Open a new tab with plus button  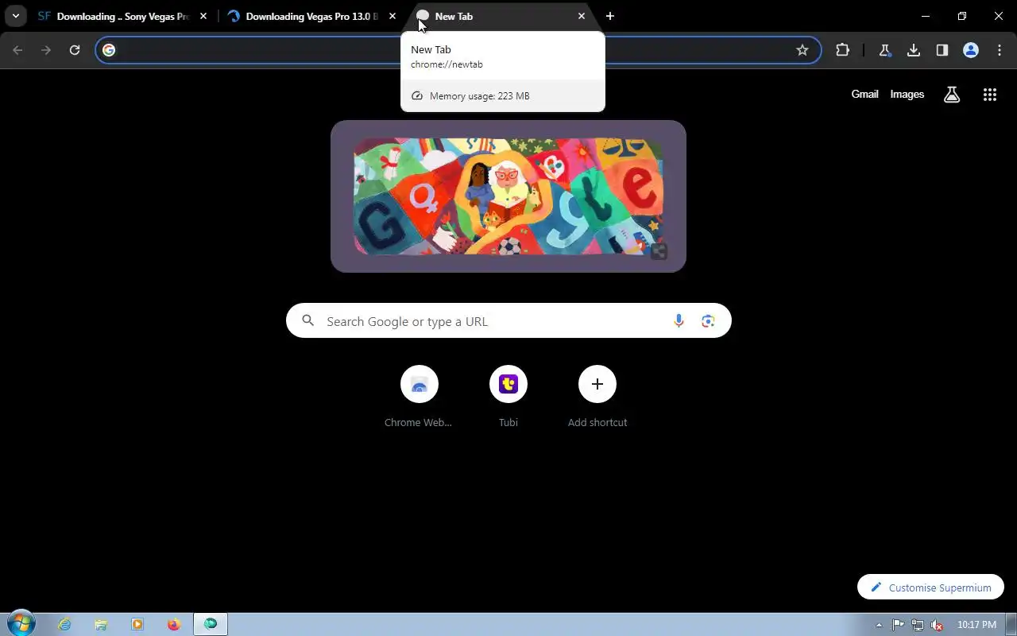609,16
